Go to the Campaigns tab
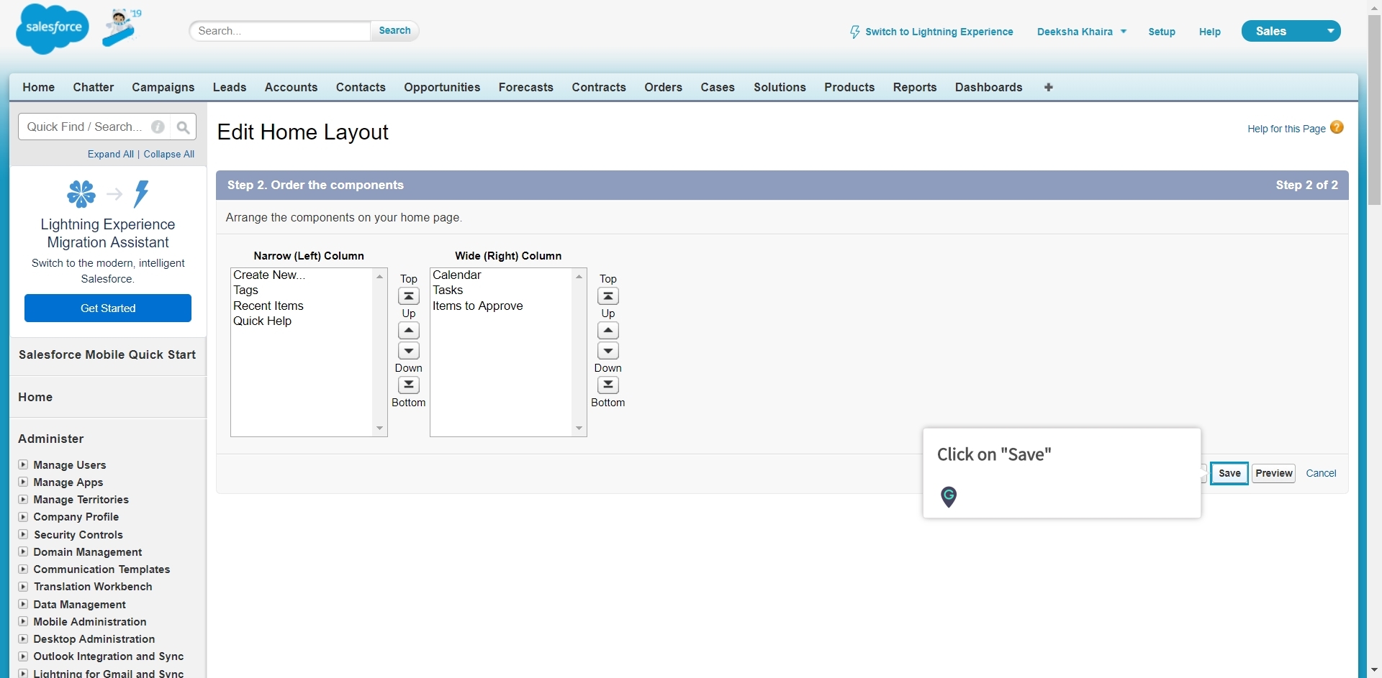This screenshot has height=678, width=1382. 163,87
